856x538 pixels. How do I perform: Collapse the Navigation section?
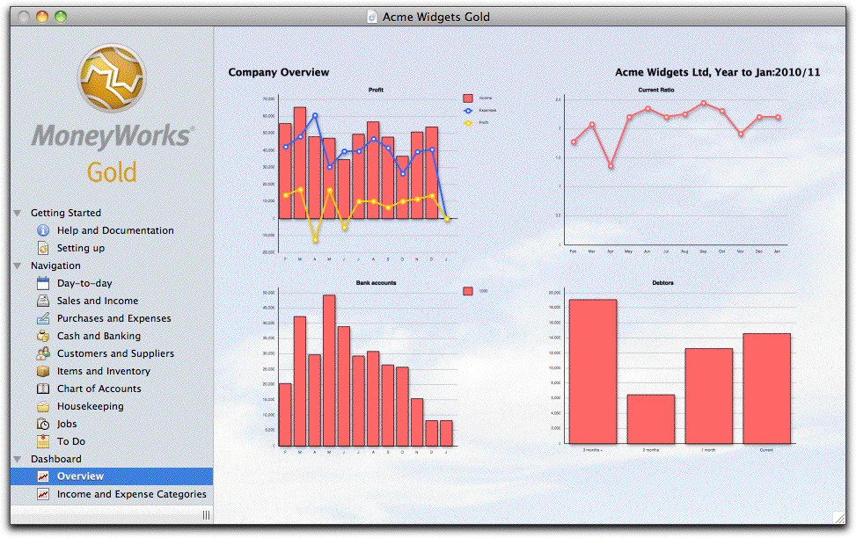(18, 265)
